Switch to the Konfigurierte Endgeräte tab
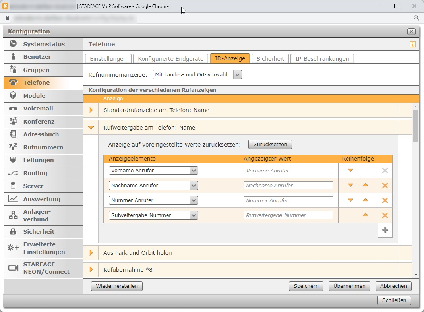The width and height of the screenshot is (424, 312). point(170,58)
